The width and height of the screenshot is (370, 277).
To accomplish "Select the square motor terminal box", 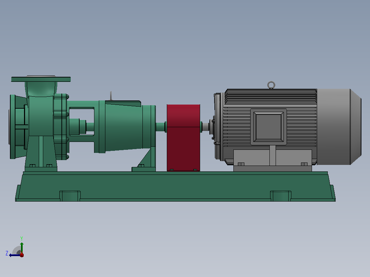I will (x=268, y=127).
